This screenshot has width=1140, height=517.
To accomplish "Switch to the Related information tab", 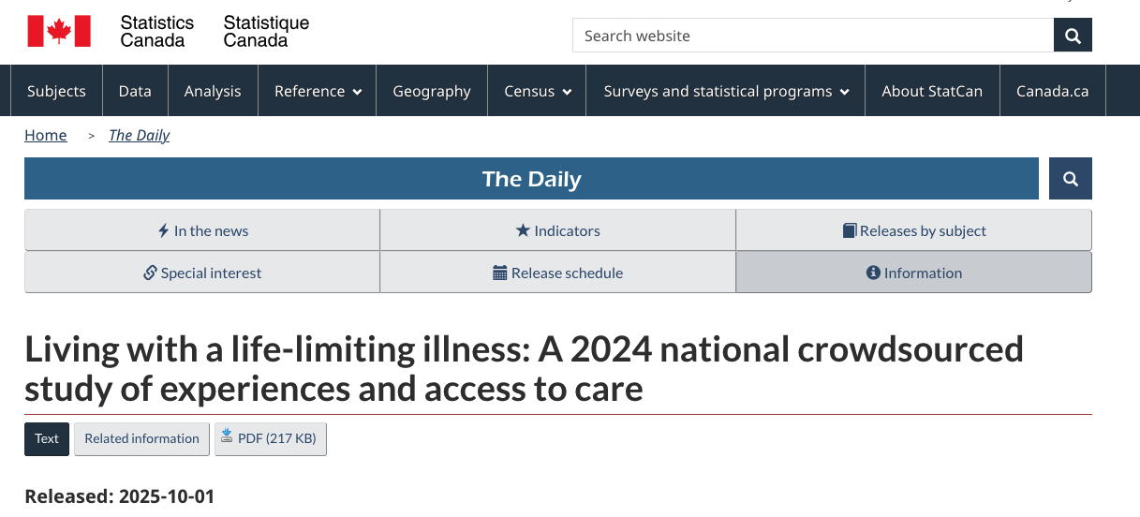I will click(x=141, y=438).
